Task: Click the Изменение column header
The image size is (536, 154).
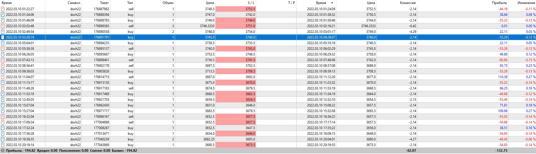Action: [526, 3]
